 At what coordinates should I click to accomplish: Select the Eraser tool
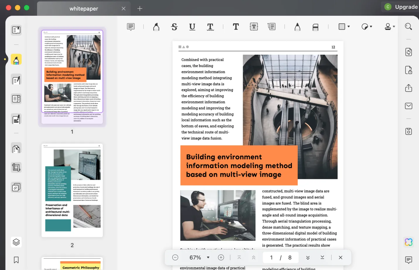point(316,27)
